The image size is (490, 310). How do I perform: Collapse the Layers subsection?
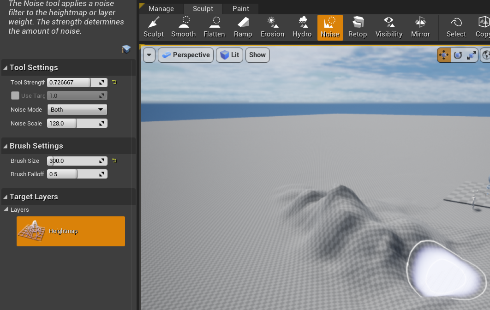6,209
